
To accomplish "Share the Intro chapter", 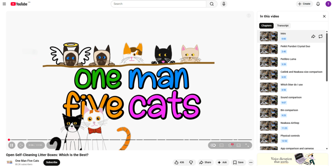I will [x=313, y=36].
